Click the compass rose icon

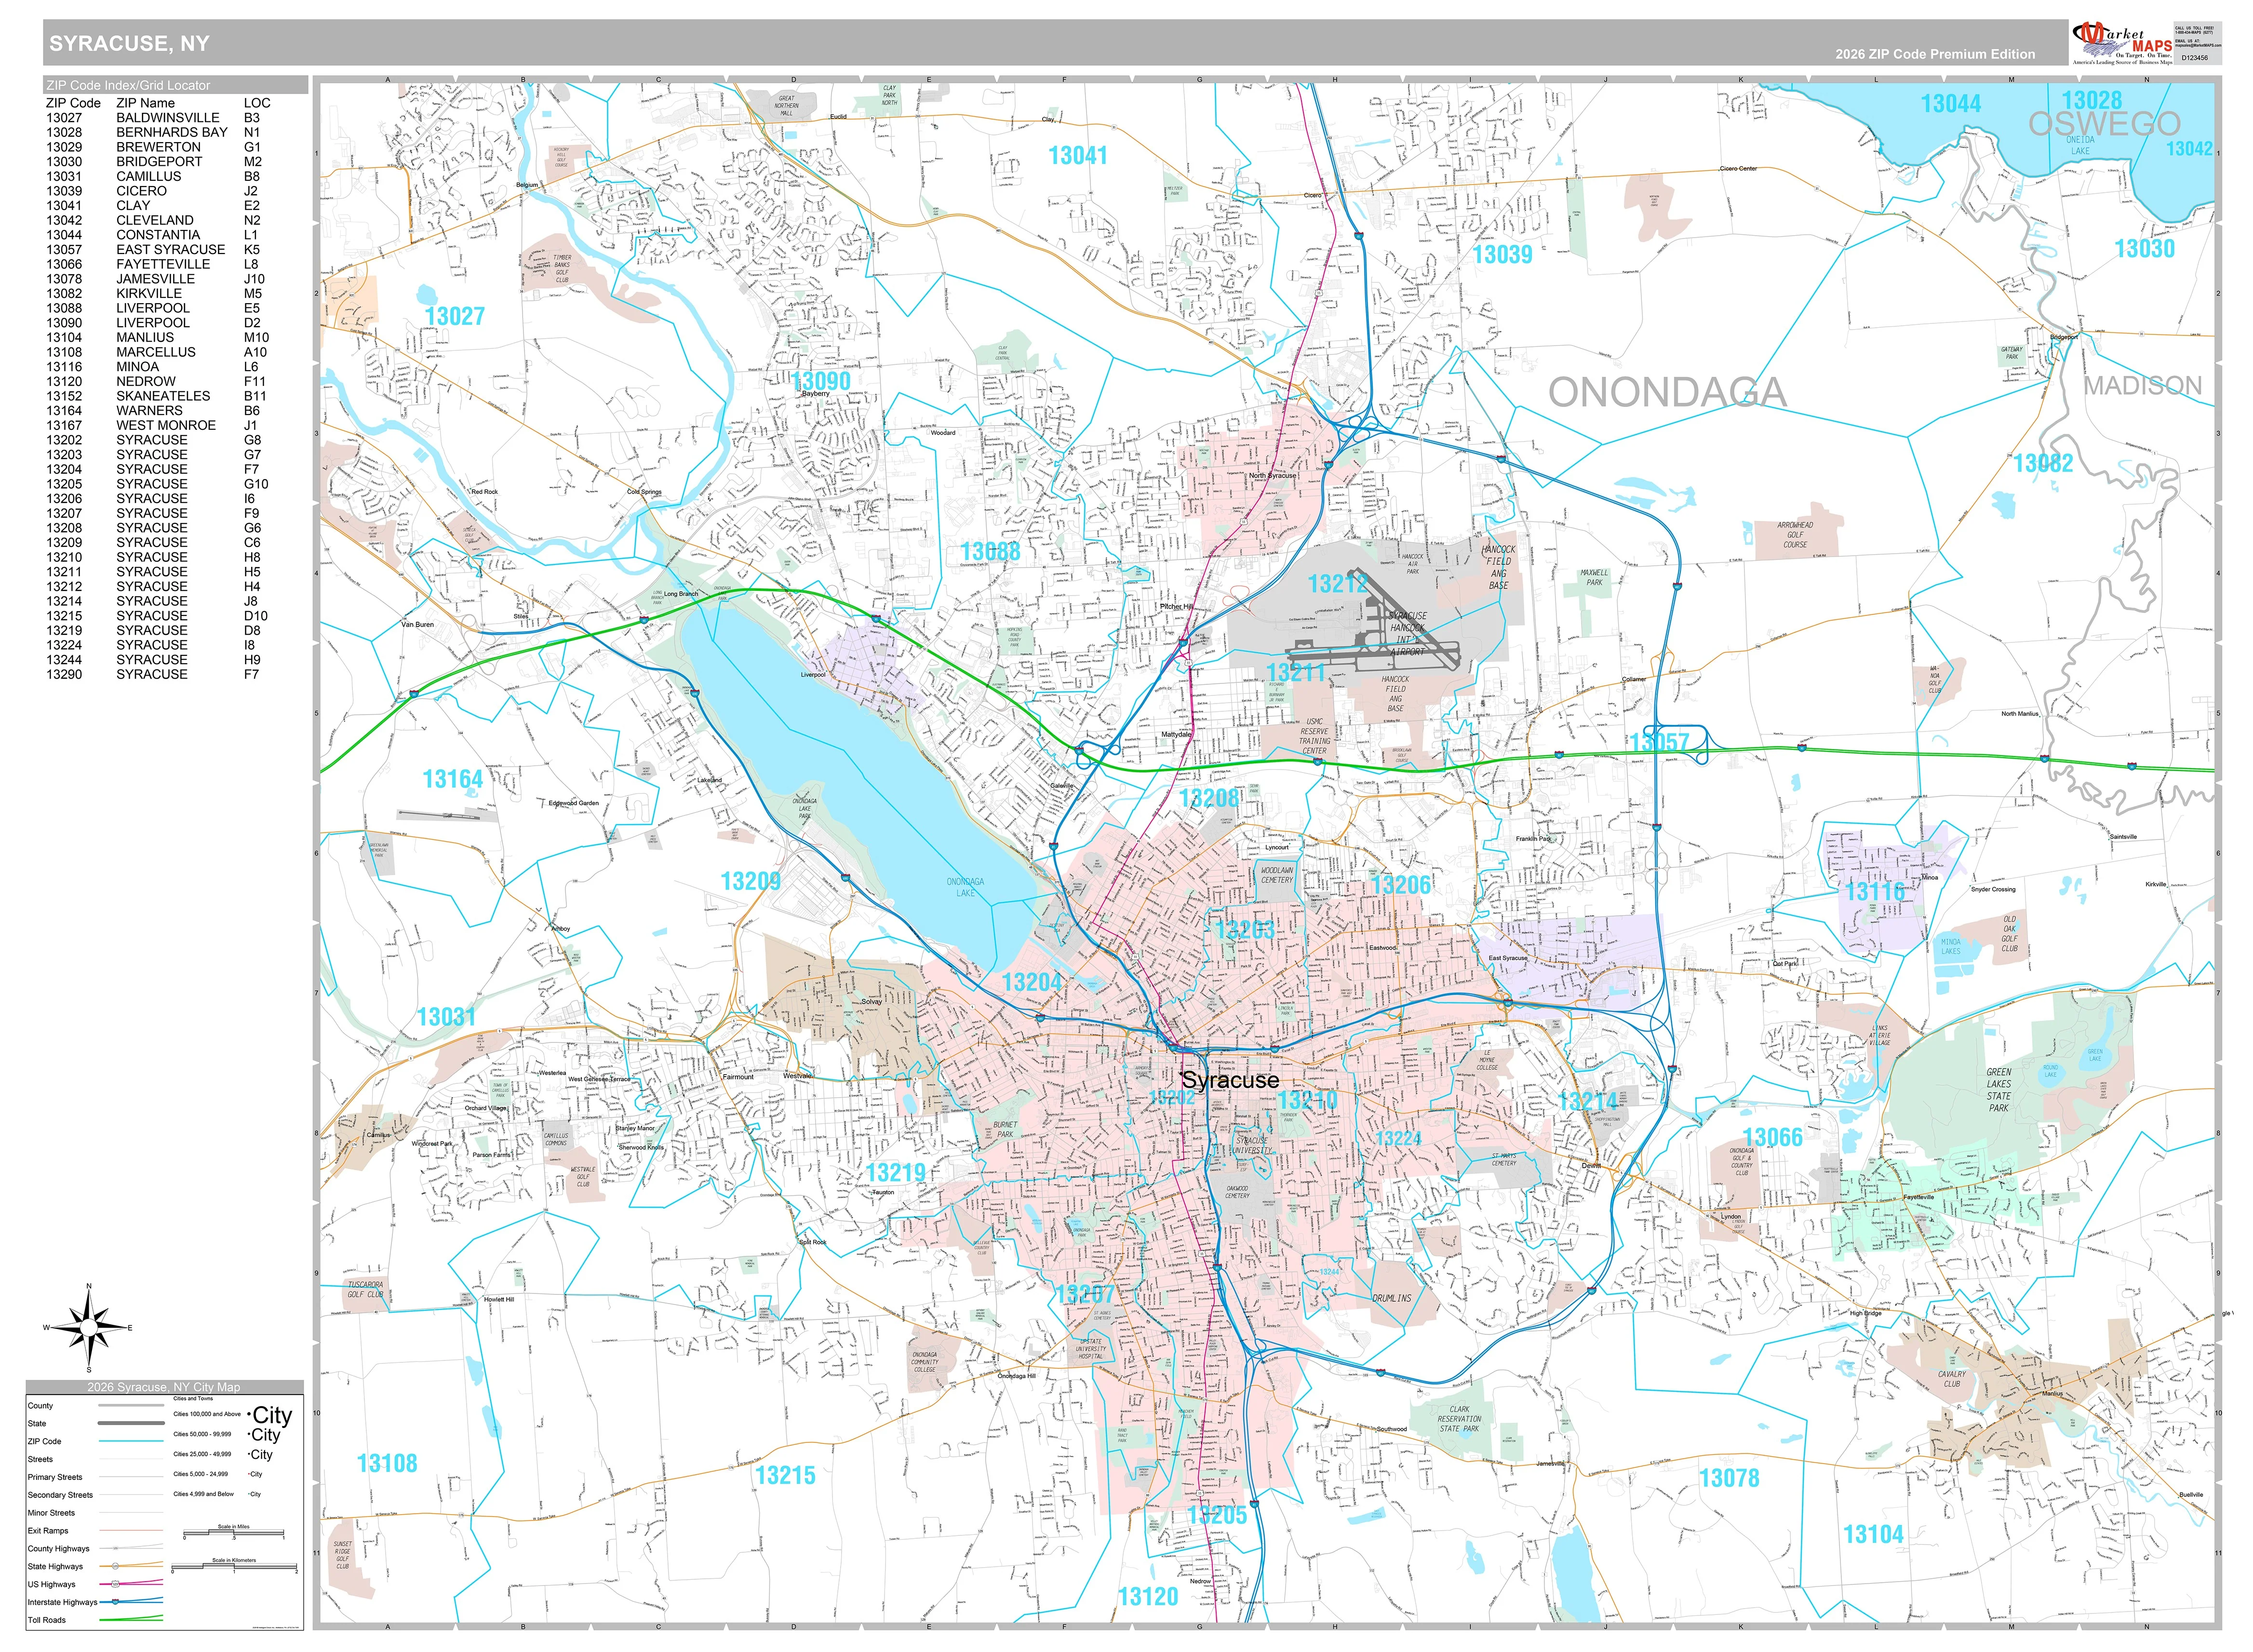coord(89,1327)
